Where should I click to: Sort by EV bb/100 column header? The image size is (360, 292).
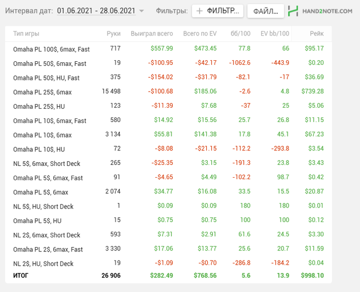(x=275, y=33)
